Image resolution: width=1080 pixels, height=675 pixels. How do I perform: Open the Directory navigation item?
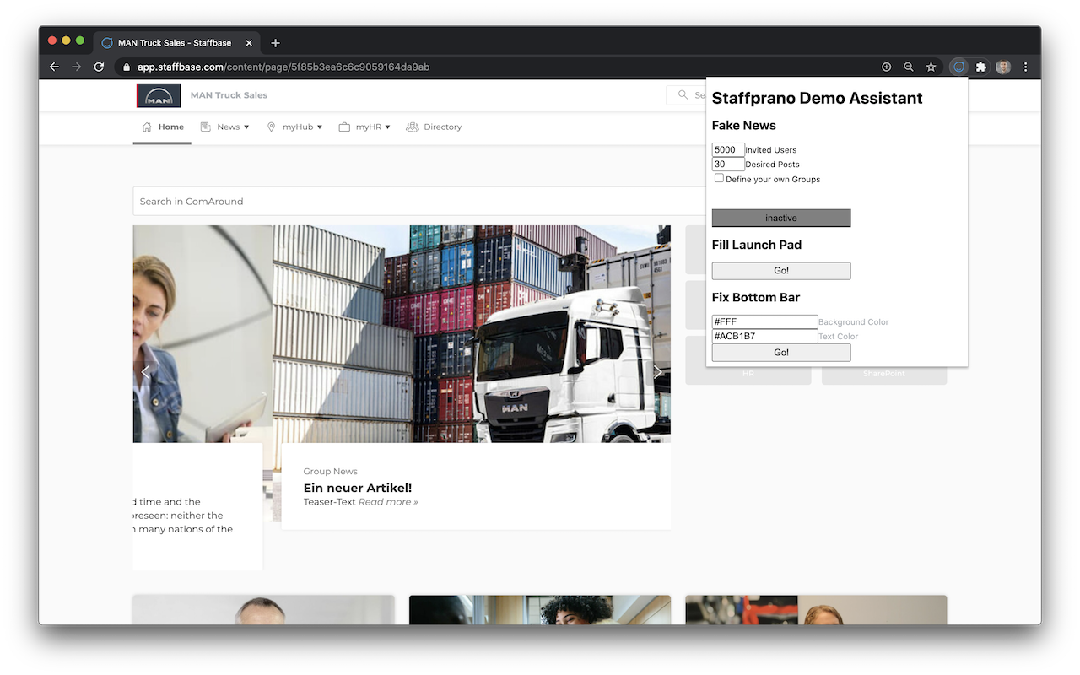[435, 127]
